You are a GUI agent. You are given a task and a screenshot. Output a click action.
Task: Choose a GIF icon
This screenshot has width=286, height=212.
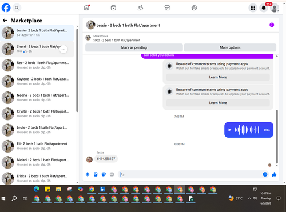click(112, 174)
